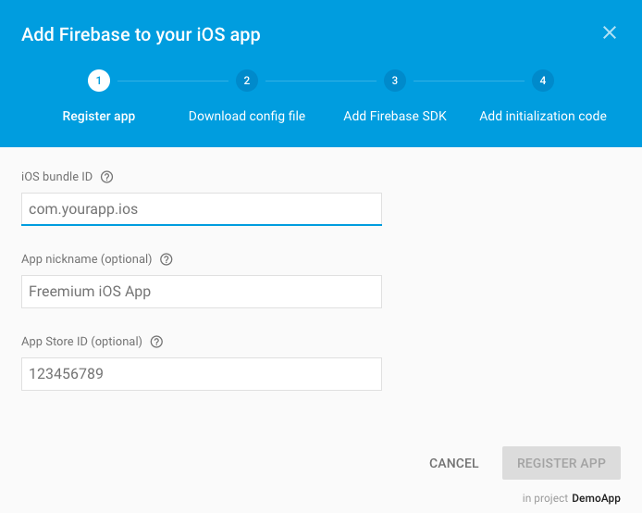Go to the Register app step label
The height and width of the screenshot is (513, 642).
pos(99,116)
